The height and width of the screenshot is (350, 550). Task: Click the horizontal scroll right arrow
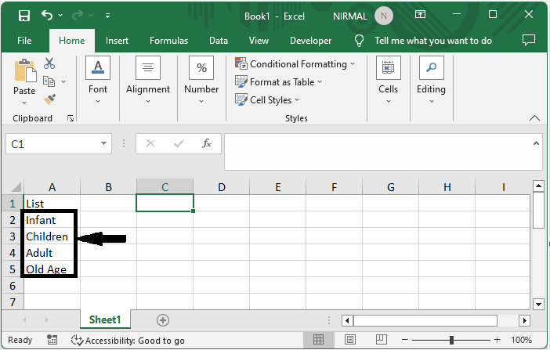524,320
